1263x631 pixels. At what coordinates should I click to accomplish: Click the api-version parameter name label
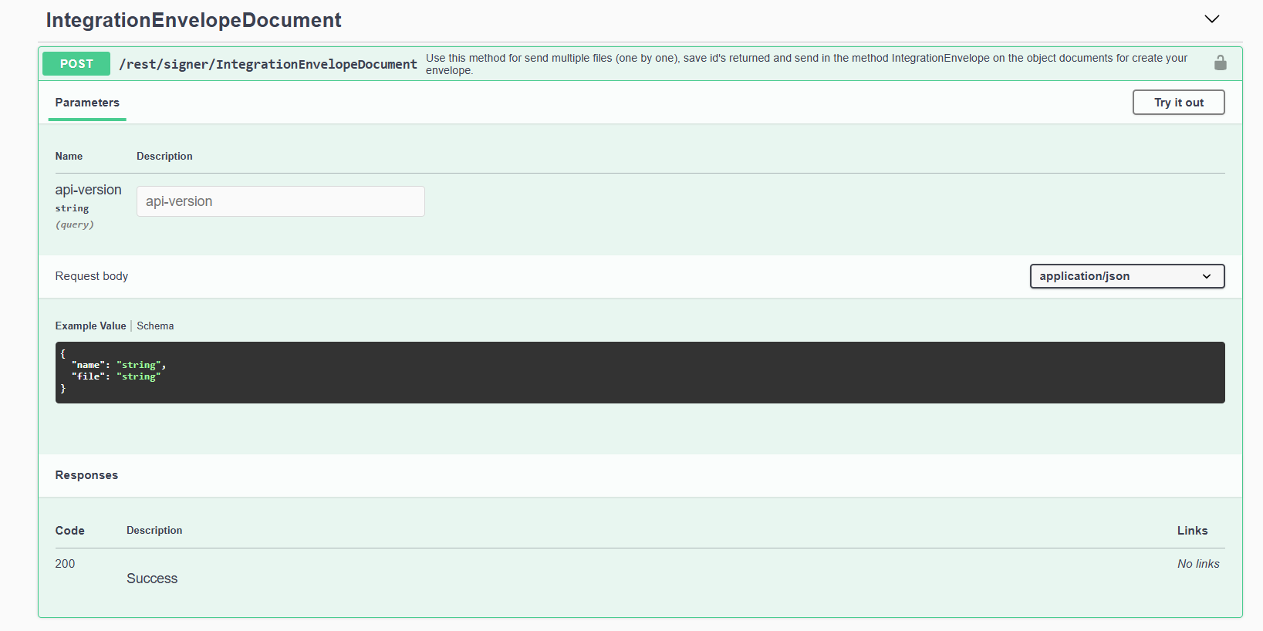(x=88, y=190)
